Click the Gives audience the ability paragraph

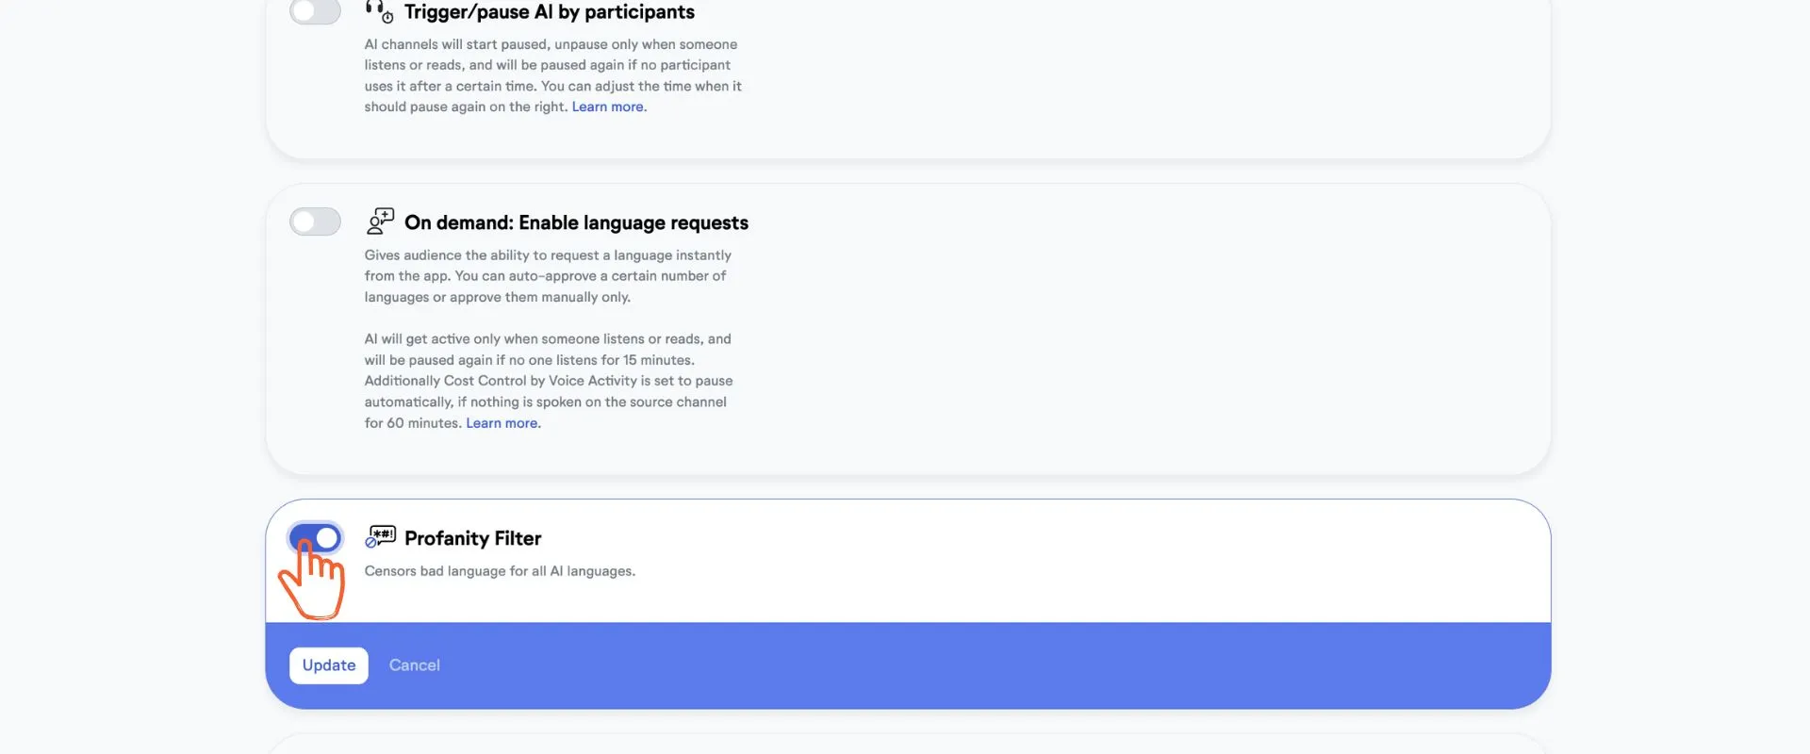[548, 276]
